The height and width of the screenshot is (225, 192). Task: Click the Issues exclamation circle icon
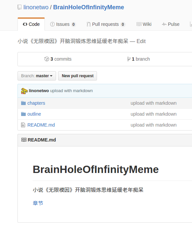pos(52,24)
